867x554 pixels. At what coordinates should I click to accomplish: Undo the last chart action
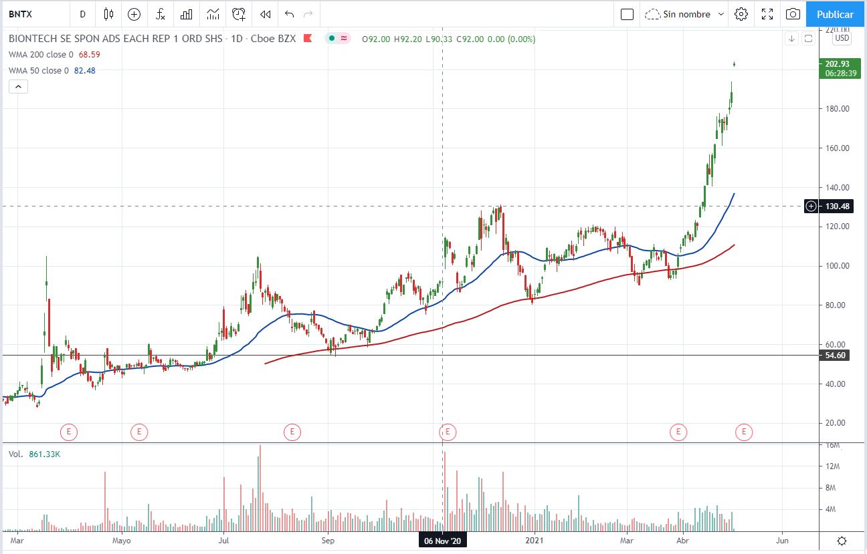pyautogui.click(x=289, y=14)
